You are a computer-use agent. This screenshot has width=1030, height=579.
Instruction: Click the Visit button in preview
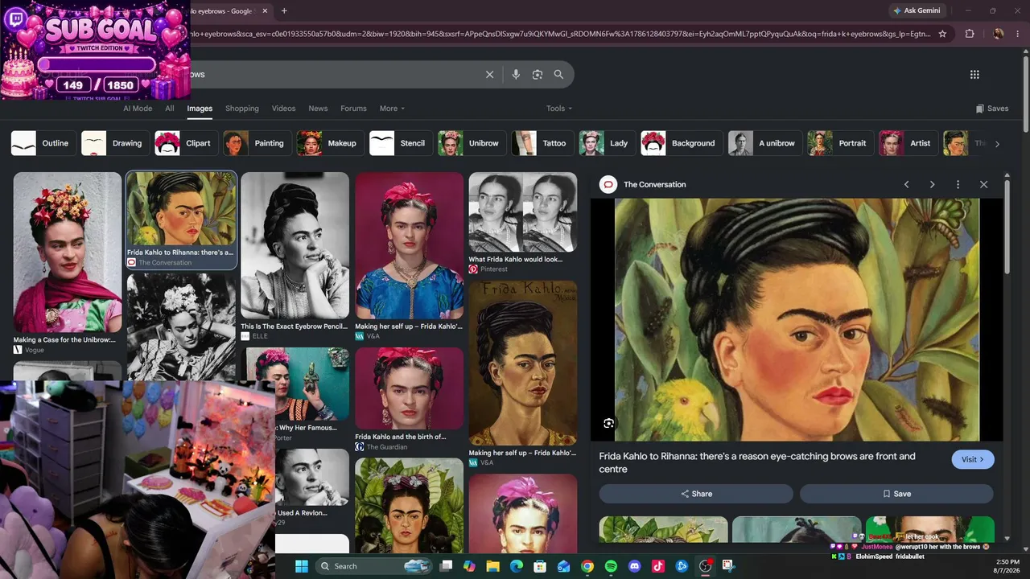click(x=973, y=459)
